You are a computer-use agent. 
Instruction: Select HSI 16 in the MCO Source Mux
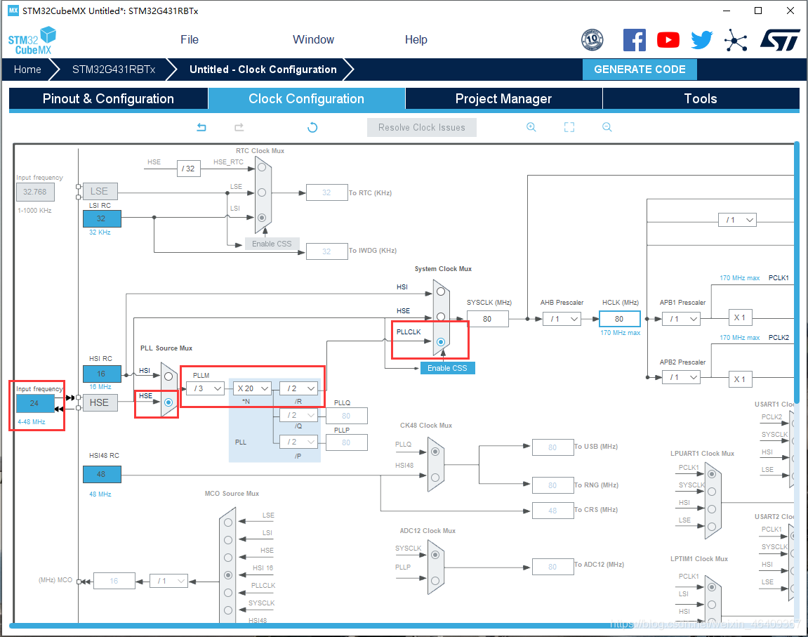click(228, 575)
